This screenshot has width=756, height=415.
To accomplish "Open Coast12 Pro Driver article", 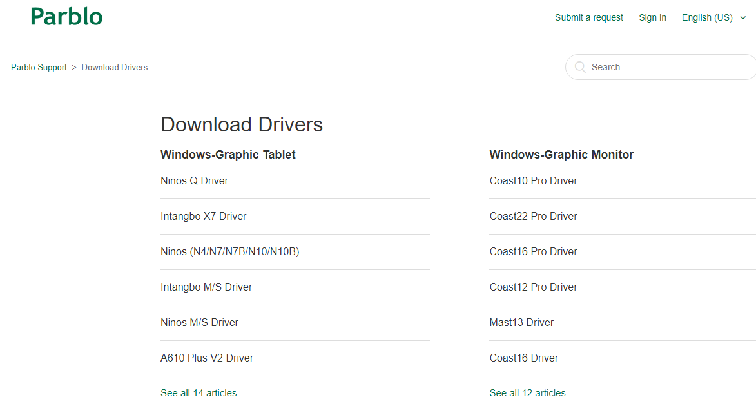I will click(x=533, y=287).
